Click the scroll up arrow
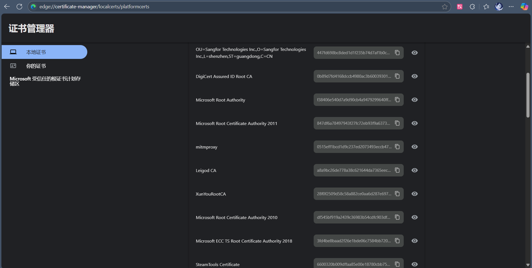The image size is (532, 268). click(528, 46)
